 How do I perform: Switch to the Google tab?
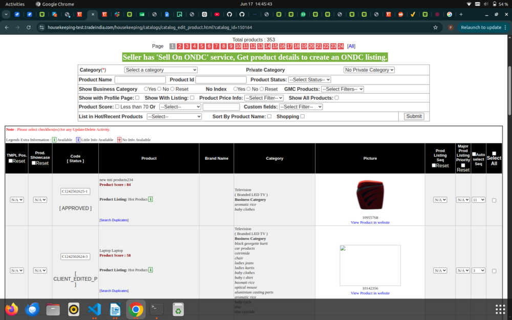click(450, 14)
